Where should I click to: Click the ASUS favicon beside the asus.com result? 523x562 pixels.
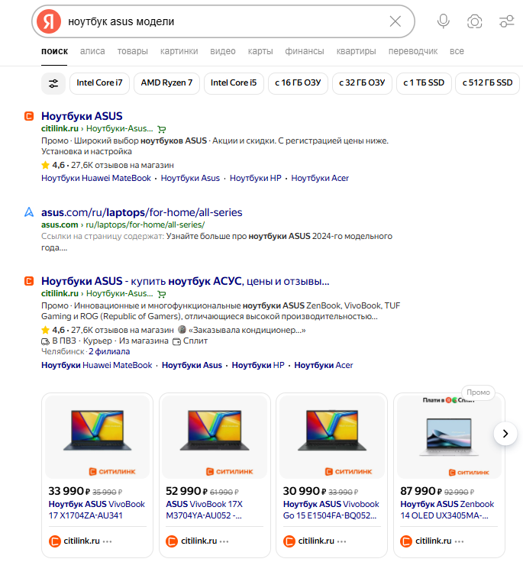coord(29,212)
